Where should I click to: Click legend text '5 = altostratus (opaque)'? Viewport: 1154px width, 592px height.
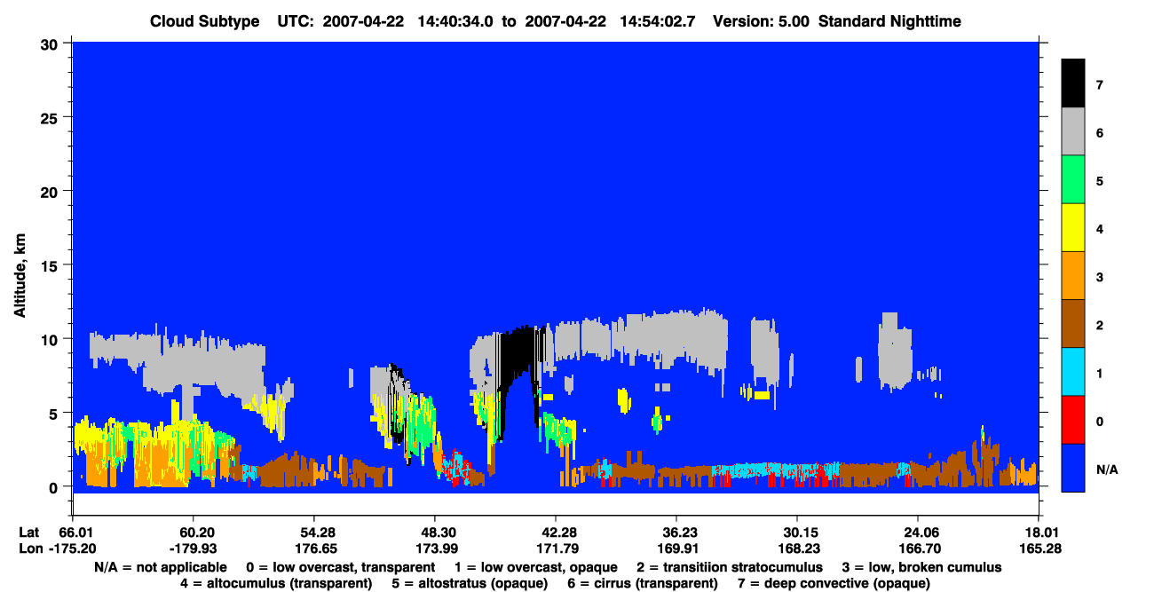[x=470, y=583]
